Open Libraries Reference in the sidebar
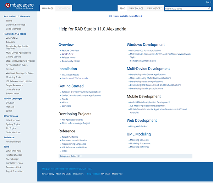The width and height of the screenshot is (213, 183). (x=16, y=25)
